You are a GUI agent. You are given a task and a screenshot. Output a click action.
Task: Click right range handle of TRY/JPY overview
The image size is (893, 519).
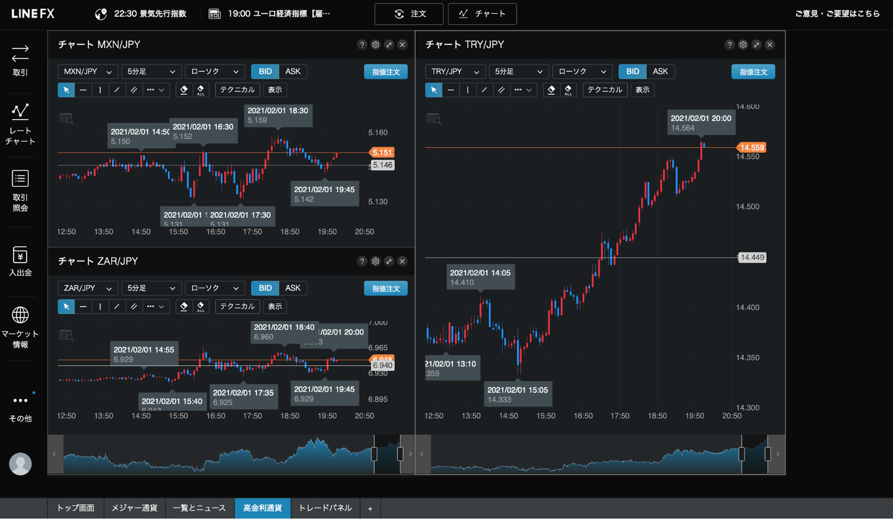(767, 454)
